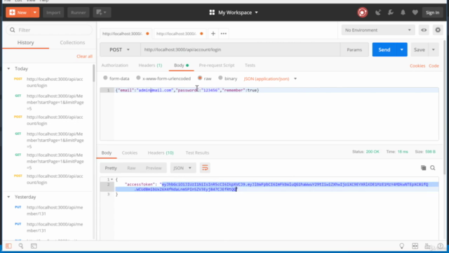Select the second localhost:3000 request tab
449x253 pixels.
(180, 34)
